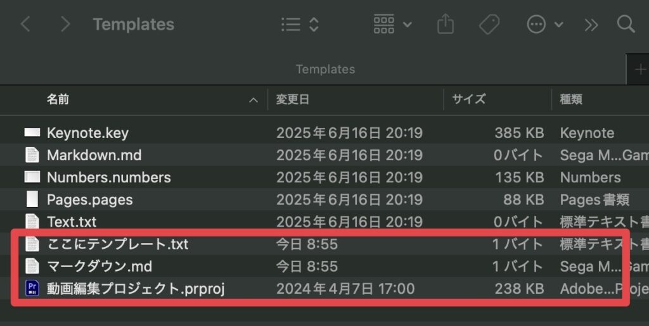This screenshot has height=326, width=649.
Task: Open the ellipsis action menu
Action: pos(544,25)
